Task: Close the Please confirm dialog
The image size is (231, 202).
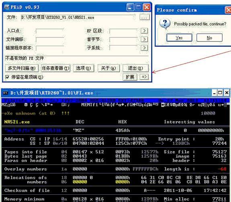Action: pyautogui.click(x=228, y=10)
